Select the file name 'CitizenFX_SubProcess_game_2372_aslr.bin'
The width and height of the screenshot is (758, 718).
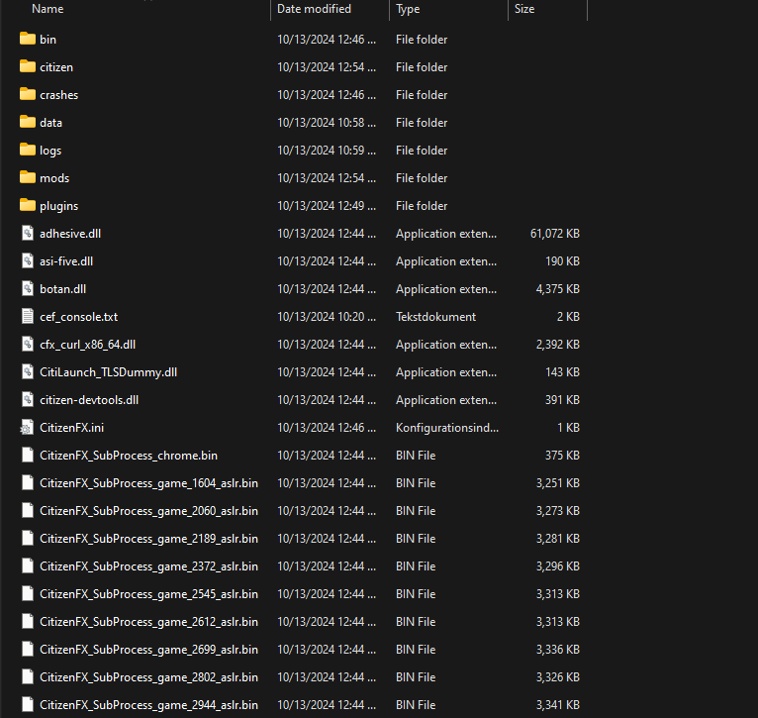[148, 566]
